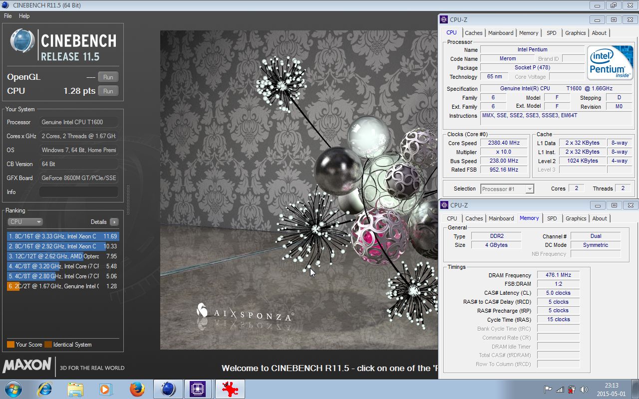
Task: Open Action Center flag in system tray
Action: tap(548, 390)
